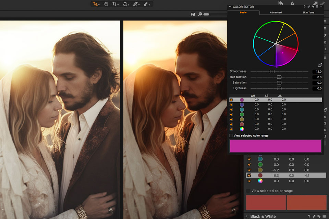Click Color Editor float/expand arrows icon
This screenshot has height=219, width=329.
point(309,7)
